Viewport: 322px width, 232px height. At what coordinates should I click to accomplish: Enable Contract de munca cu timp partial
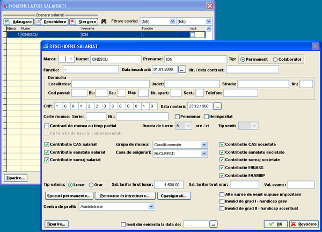47,126
